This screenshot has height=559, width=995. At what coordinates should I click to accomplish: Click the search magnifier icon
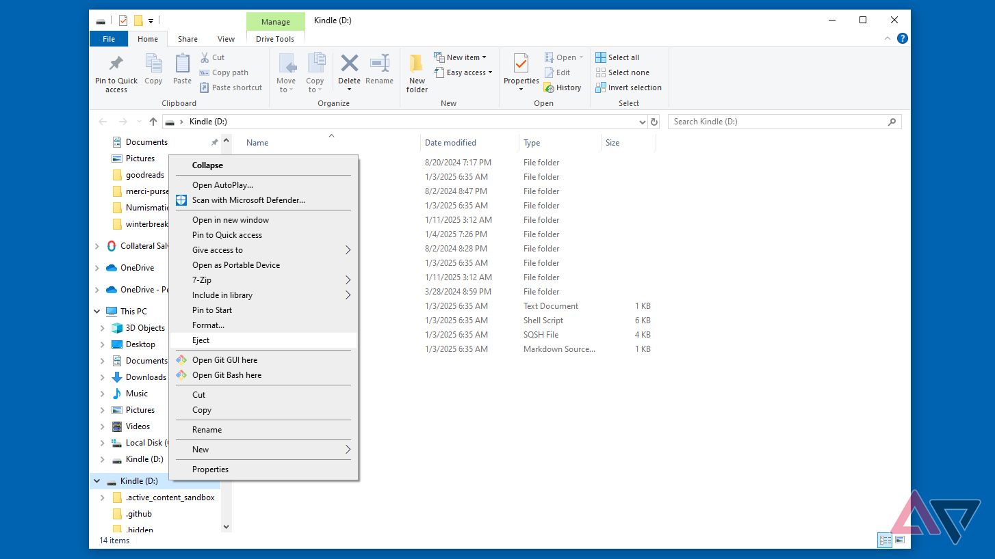pyautogui.click(x=892, y=122)
